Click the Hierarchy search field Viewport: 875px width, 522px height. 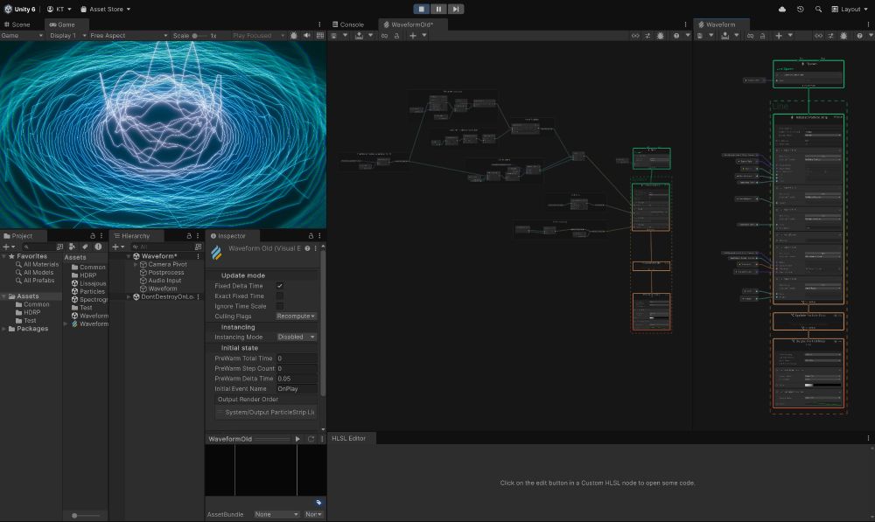click(x=162, y=247)
